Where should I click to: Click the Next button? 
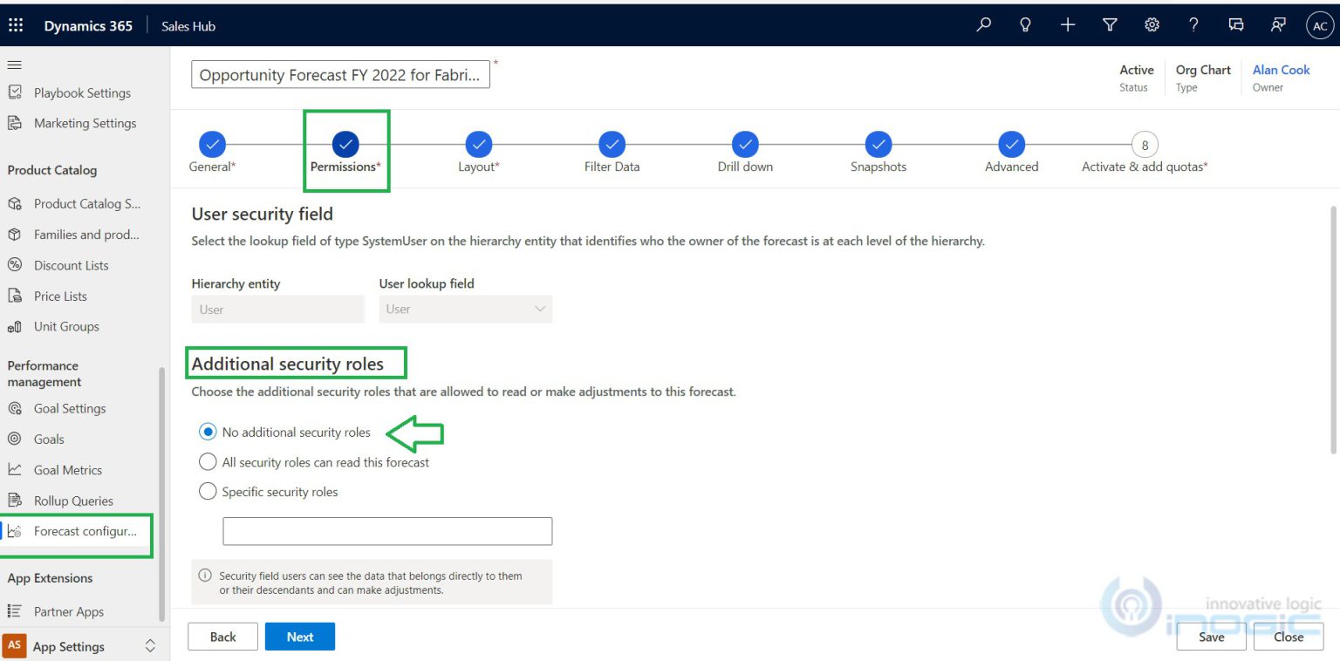[299, 636]
